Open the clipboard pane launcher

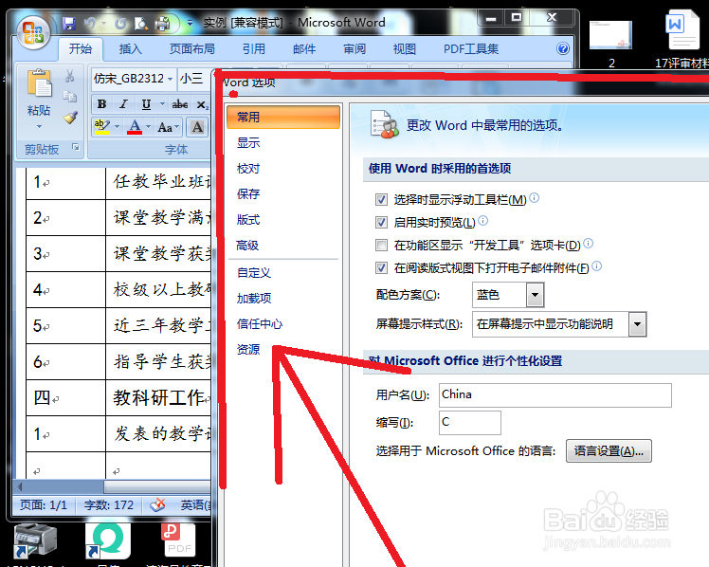pos(76,147)
